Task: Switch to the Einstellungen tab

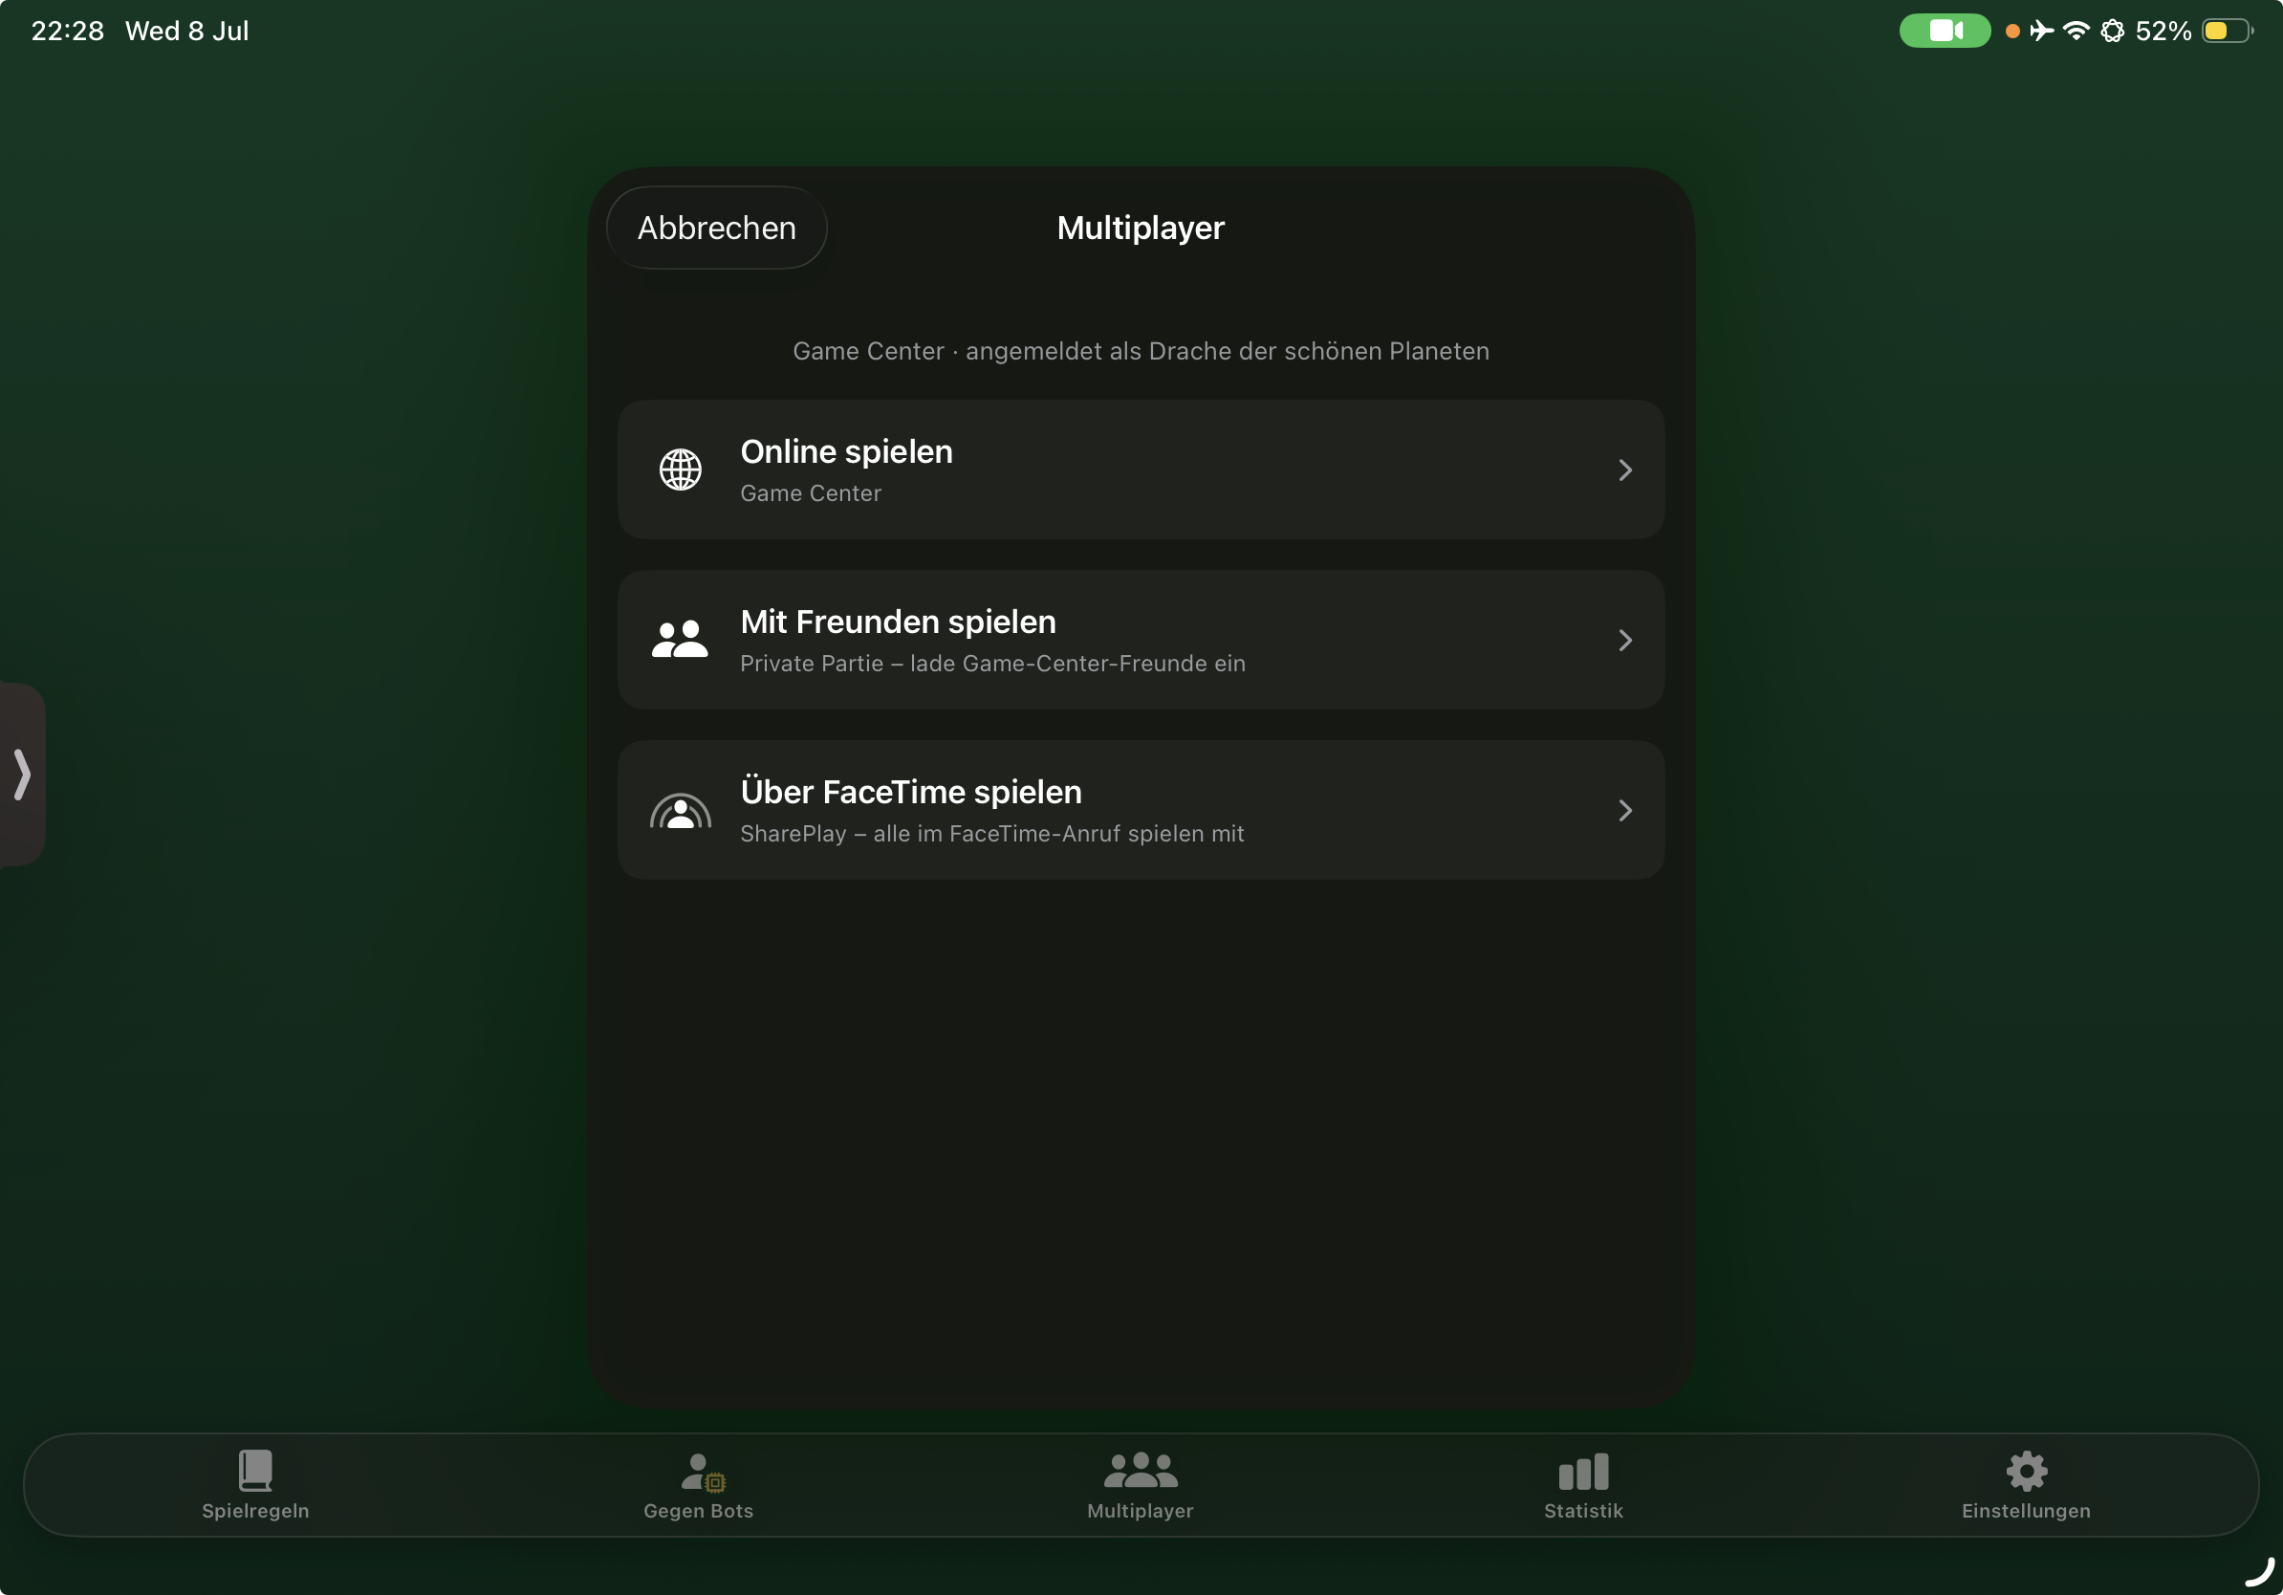Action: pos(2026,1485)
